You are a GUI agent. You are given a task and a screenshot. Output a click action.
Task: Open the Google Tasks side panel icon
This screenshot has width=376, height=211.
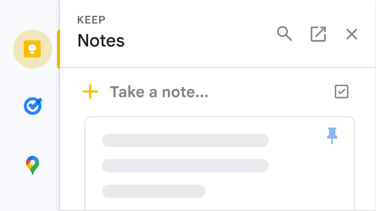[x=33, y=106]
